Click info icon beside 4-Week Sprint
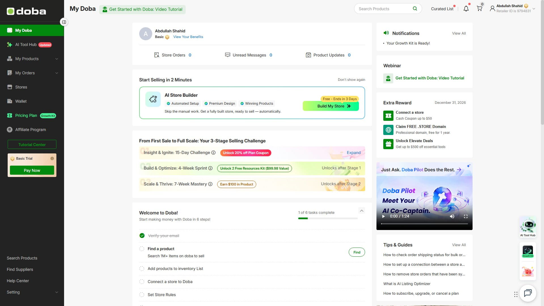This screenshot has width=544, height=306. pyautogui.click(x=210, y=168)
